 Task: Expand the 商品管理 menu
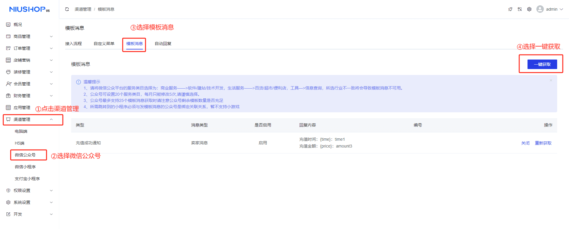(29, 36)
